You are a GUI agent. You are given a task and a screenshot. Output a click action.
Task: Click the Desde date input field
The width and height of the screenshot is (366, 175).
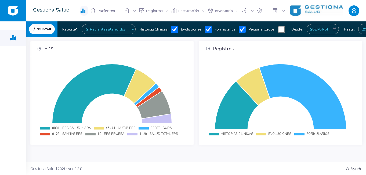[x=320, y=29]
